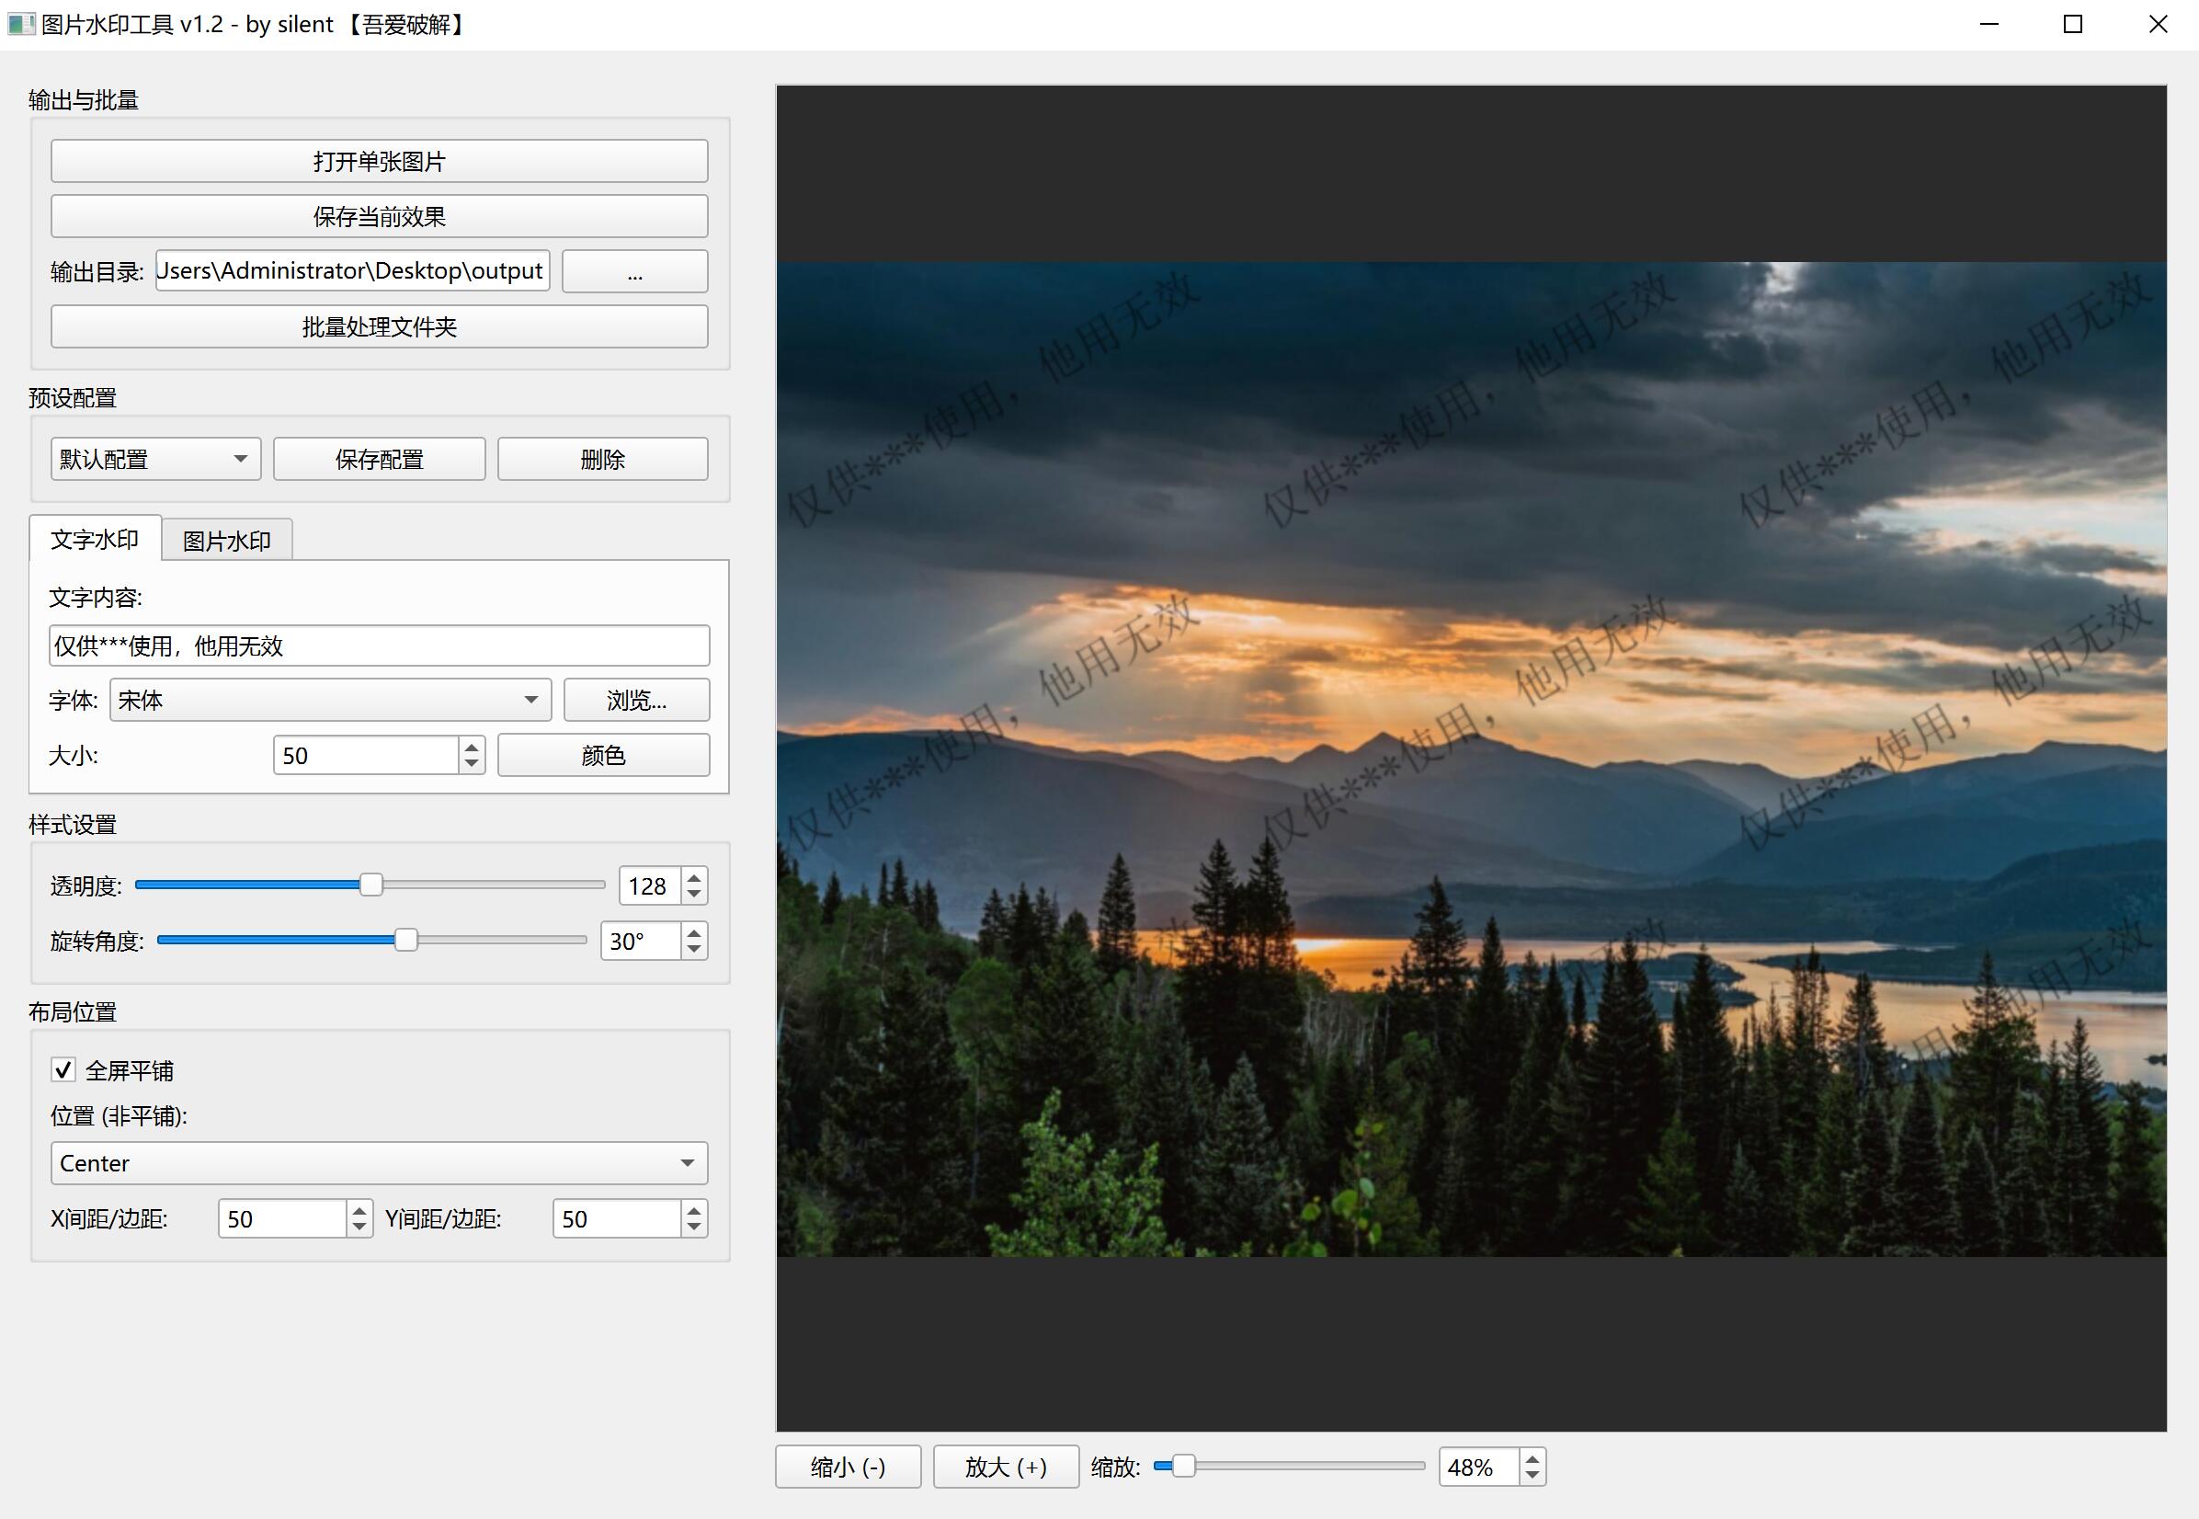Click the font size 50 field
This screenshot has height=1519, width=2199.
point(366,756)
